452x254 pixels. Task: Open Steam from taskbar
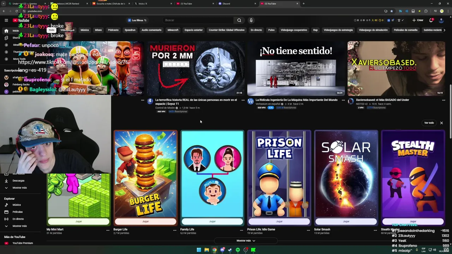(230, 250)
